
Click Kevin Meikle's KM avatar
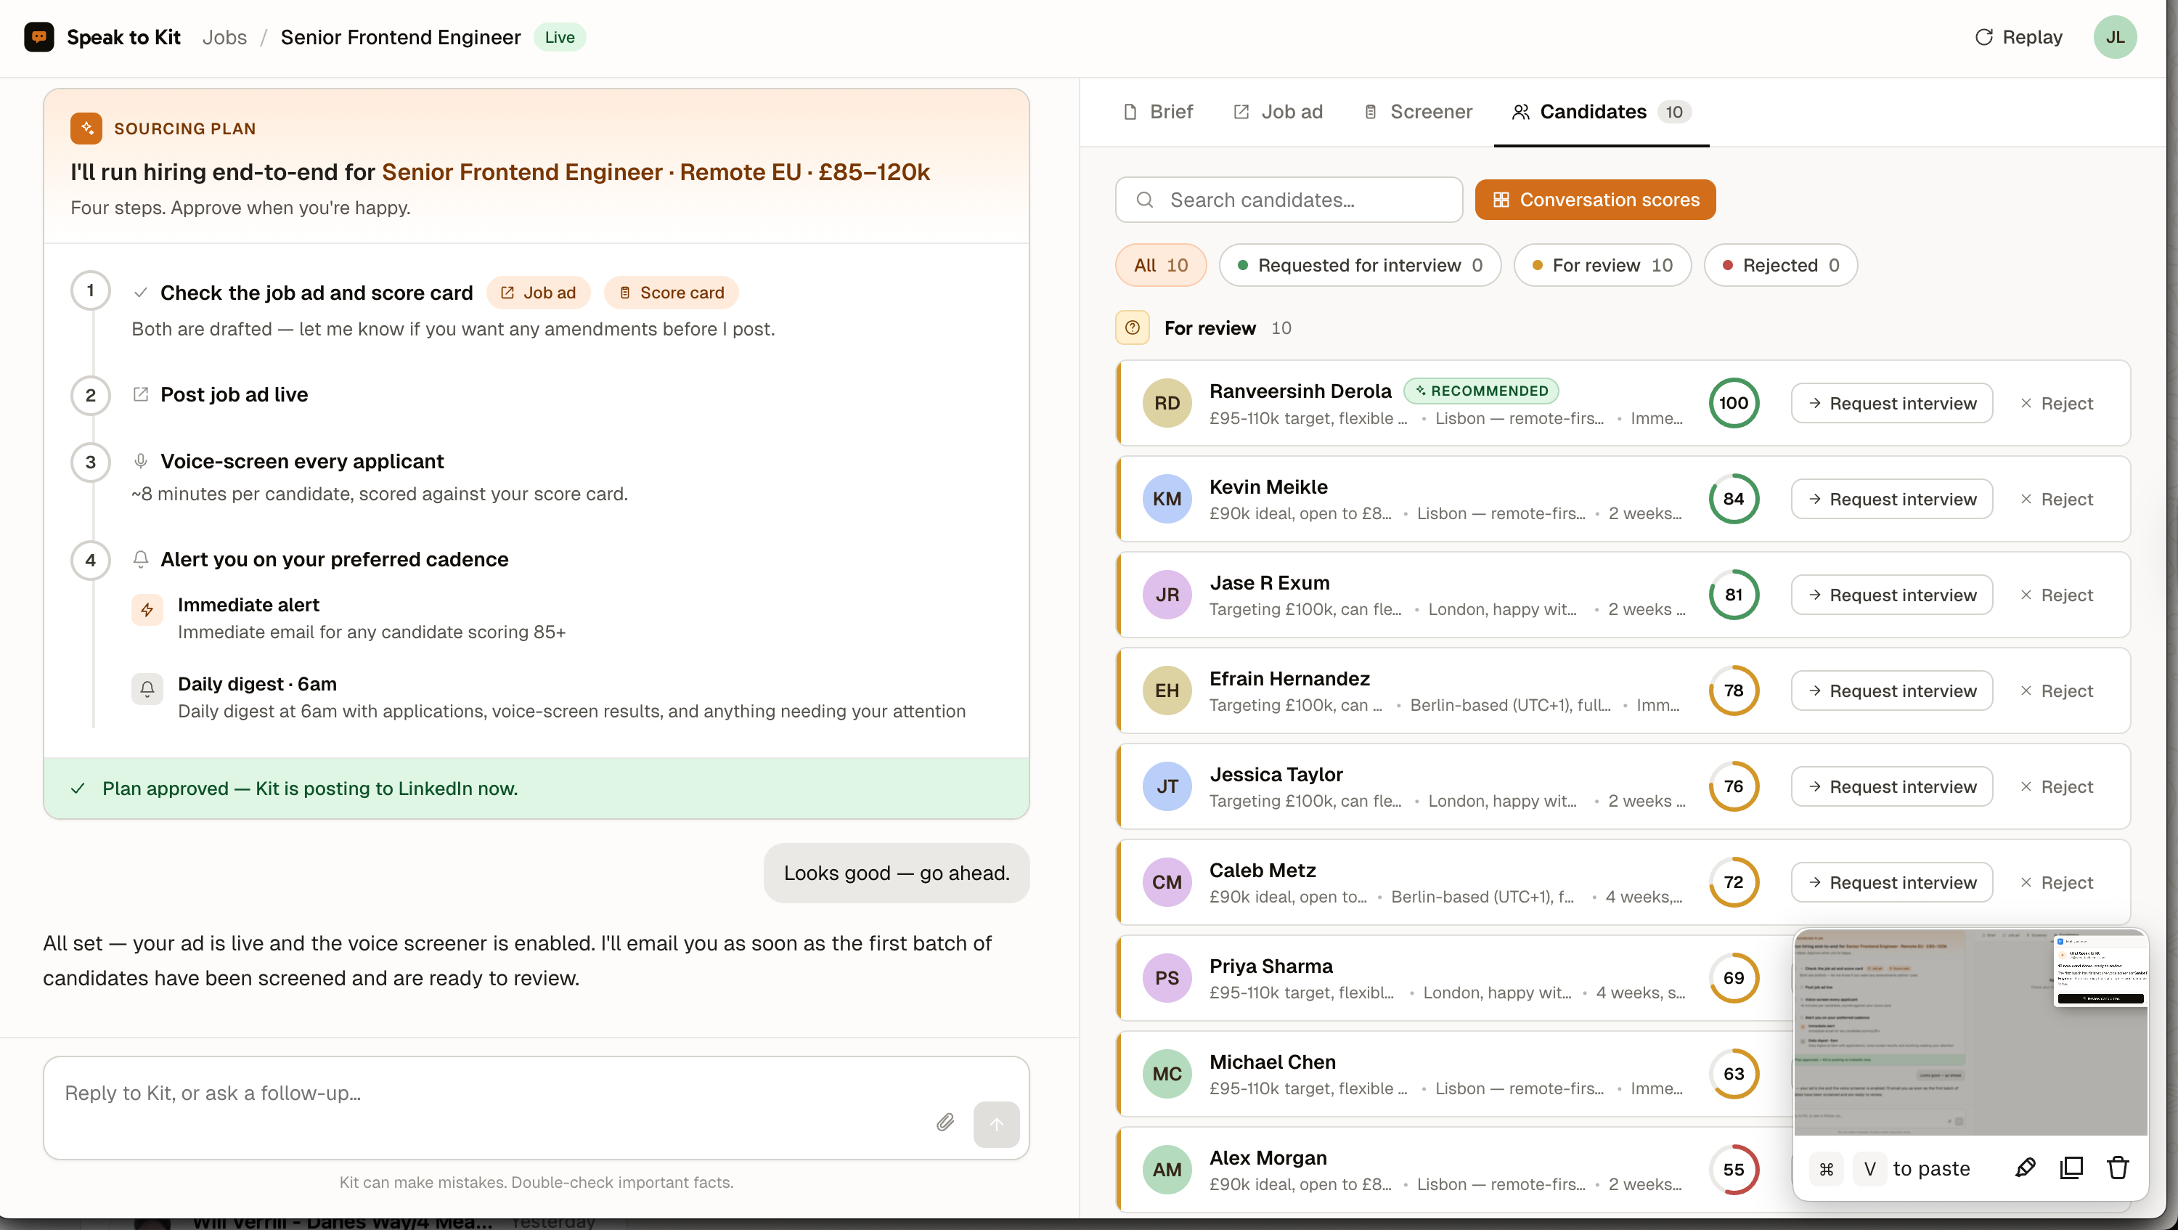(x=1167, y=499)
